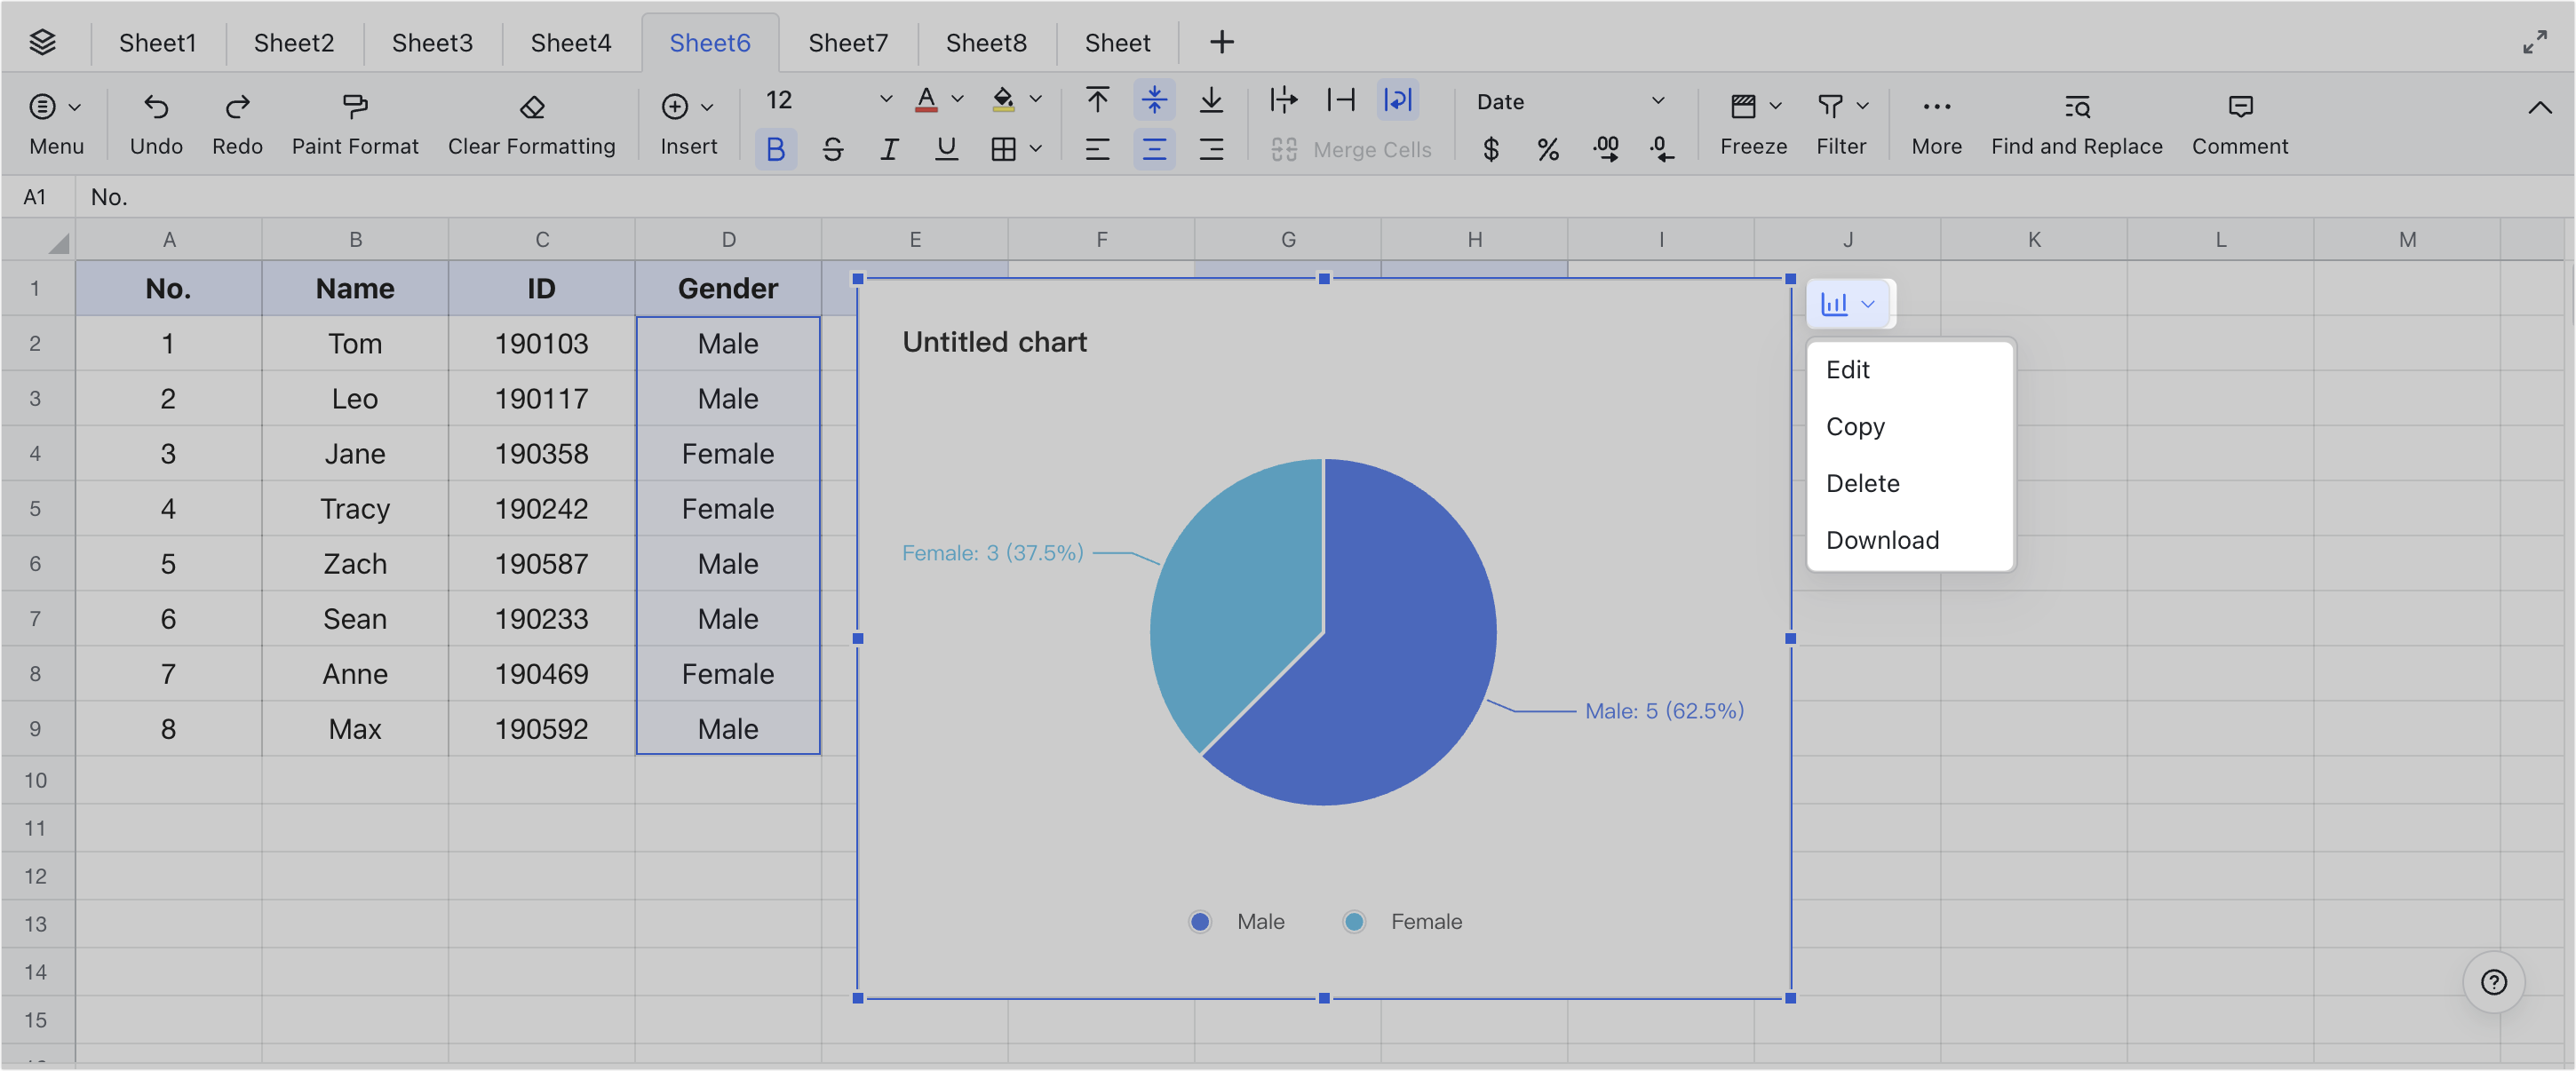Enable text wrapping

pos(1398,100)
